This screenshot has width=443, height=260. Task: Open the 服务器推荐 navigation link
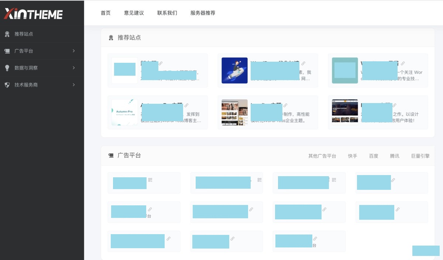(x=203, y=13)
